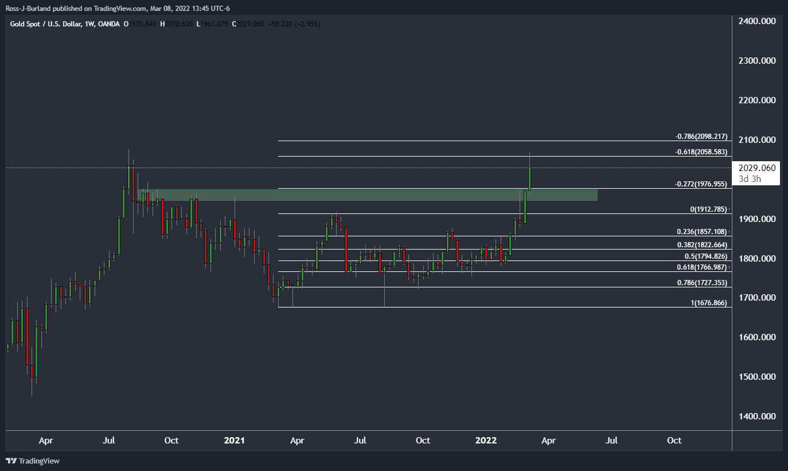This screenshot has height=471, width=788.
Task: Click the 0.236(1857.108) retracement label
Action: (702, 232)
